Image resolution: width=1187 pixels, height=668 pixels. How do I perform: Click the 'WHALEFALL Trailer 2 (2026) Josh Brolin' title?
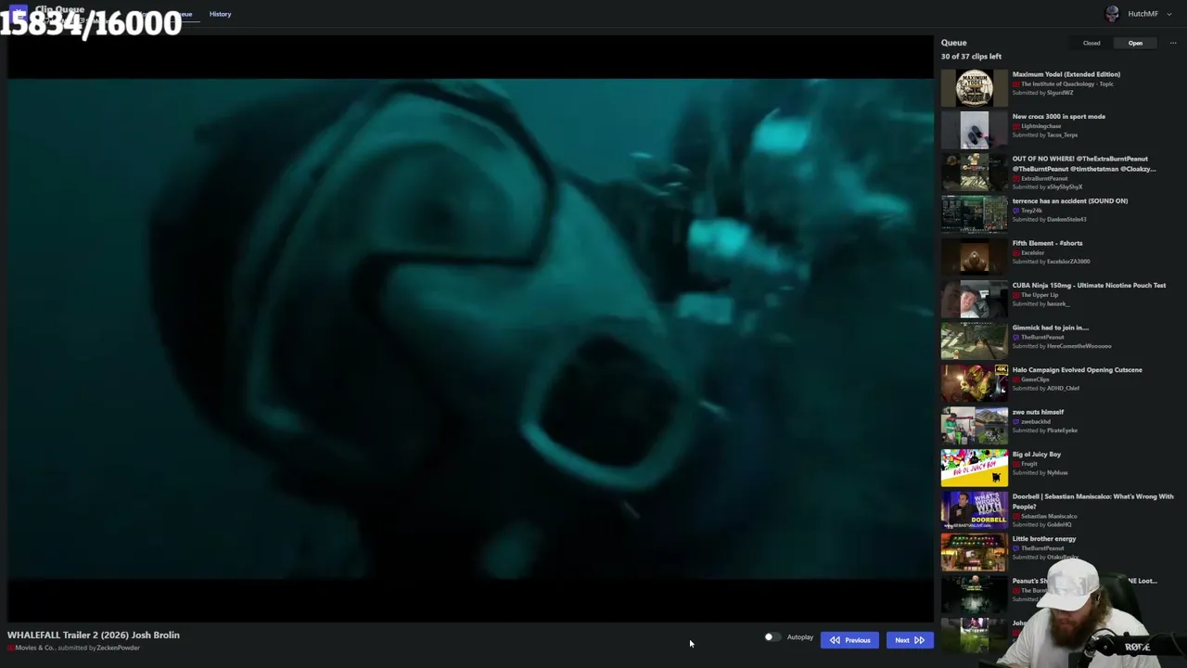(94, 636)
